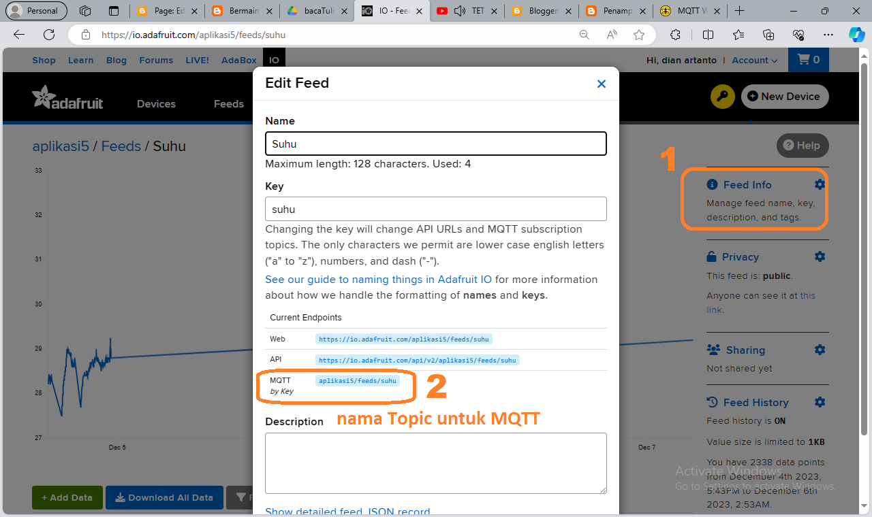Toggle split screen view
The image size is (872, 517).
pos(708,35)
